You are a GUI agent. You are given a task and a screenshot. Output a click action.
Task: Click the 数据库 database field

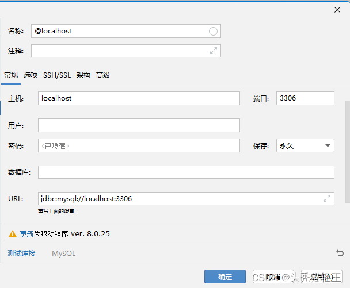click(186, 172)
